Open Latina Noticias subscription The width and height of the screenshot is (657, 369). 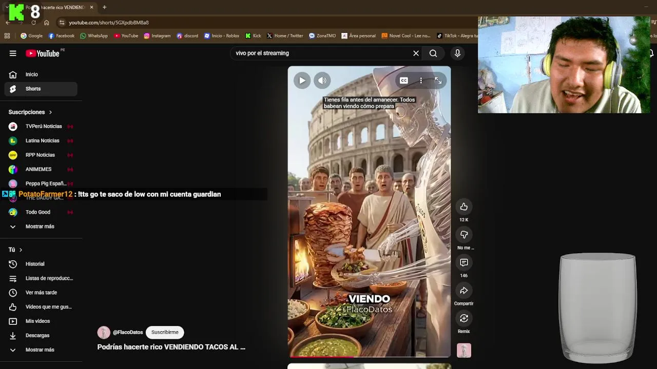coord(41,140)
